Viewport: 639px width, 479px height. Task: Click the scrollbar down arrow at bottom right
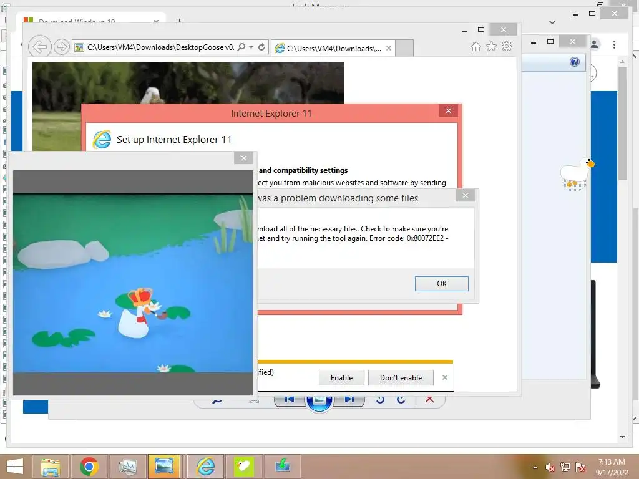(x=622, y=437)
